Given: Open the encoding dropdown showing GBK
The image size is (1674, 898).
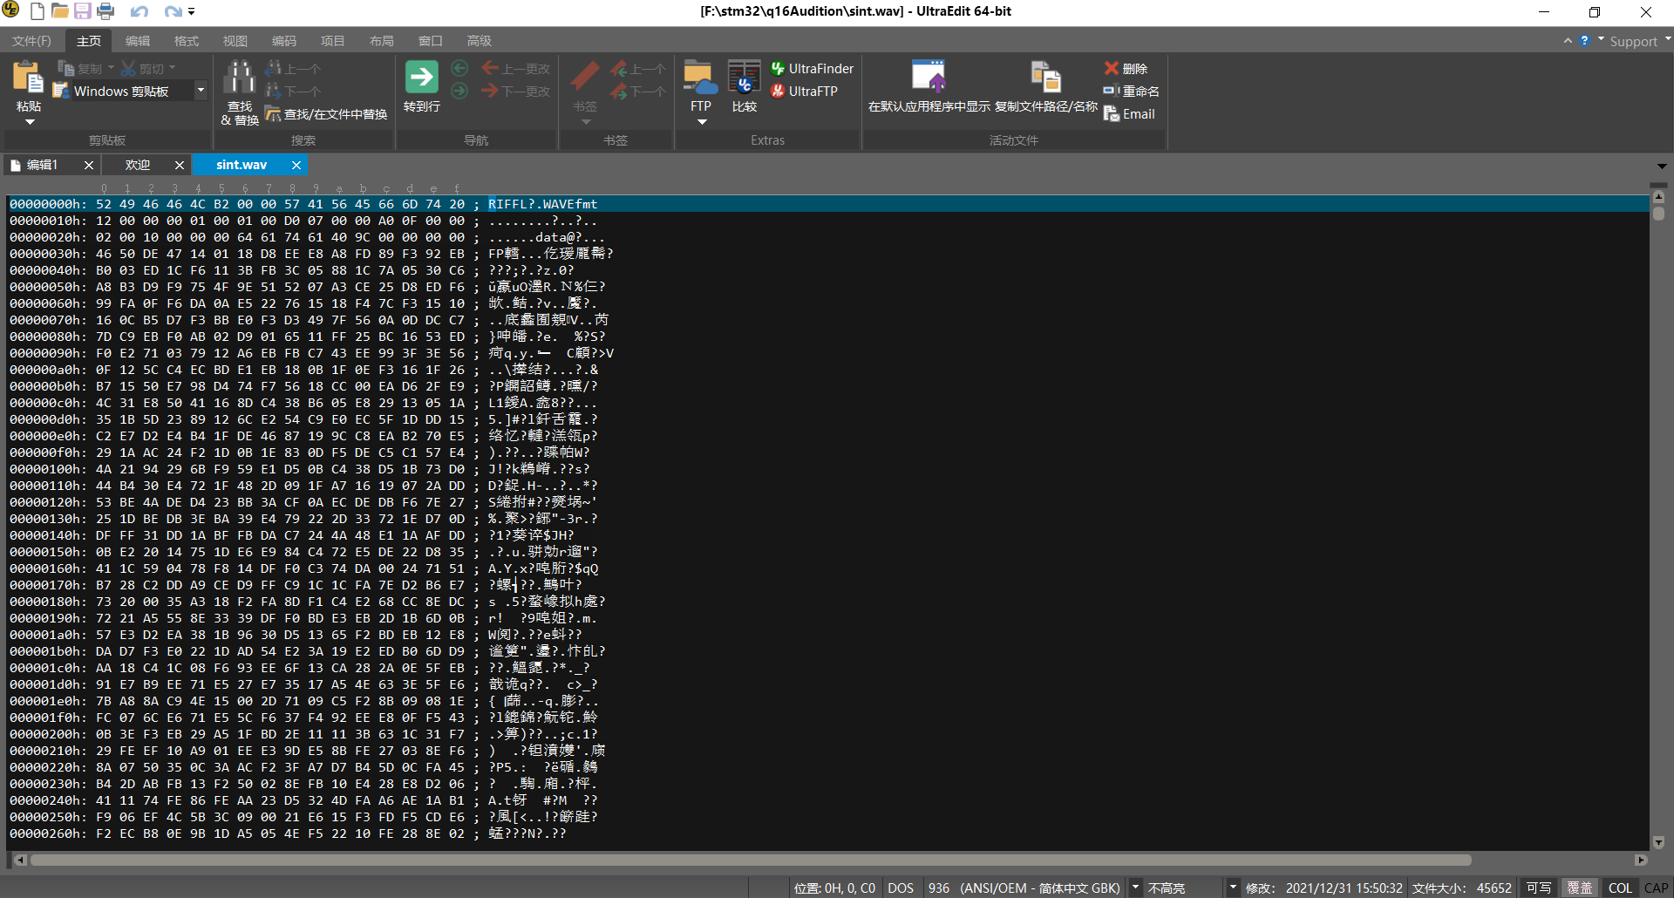Looking at the screenshot, I should [x=1134, y=887].
